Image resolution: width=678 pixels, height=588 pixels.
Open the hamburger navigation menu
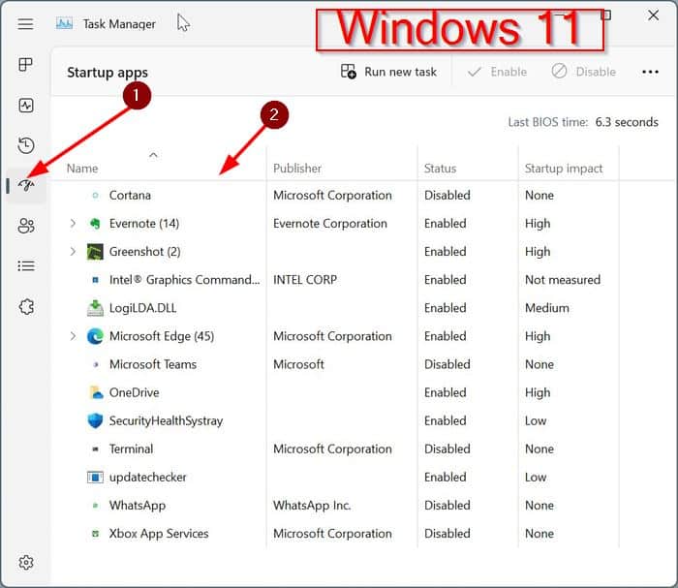[x=25, y=24]
